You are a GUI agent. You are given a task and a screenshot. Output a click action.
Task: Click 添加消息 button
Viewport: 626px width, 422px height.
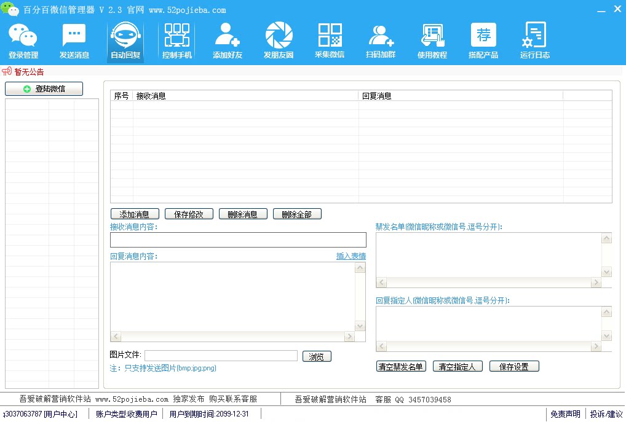(135, 214)
